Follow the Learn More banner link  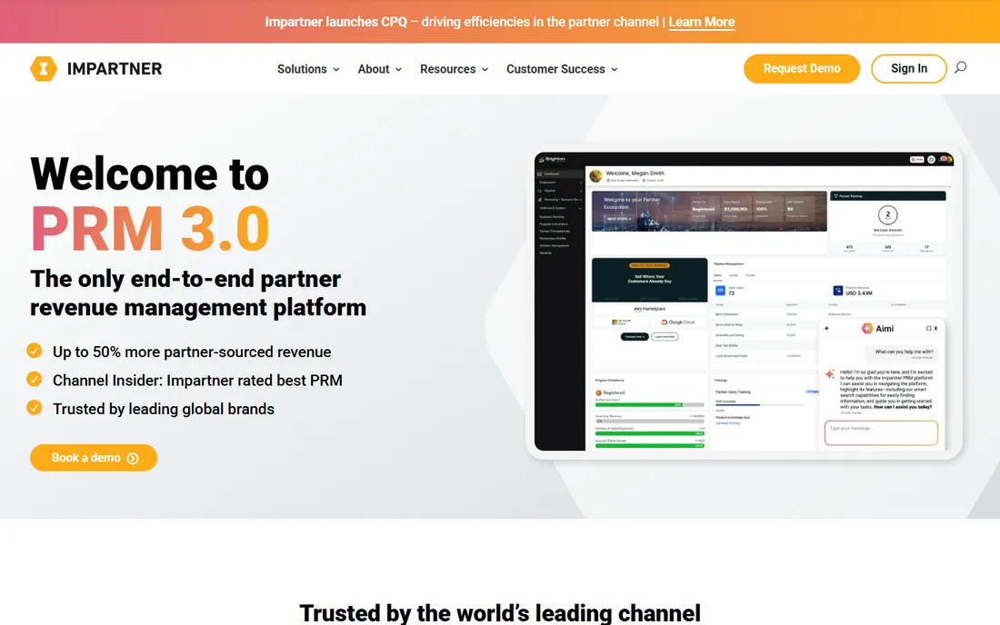pos(702,22)
